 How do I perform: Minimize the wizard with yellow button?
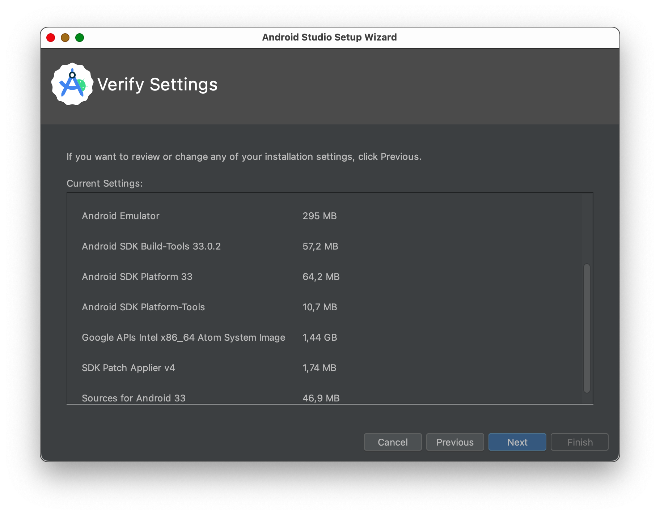point(65,38)
